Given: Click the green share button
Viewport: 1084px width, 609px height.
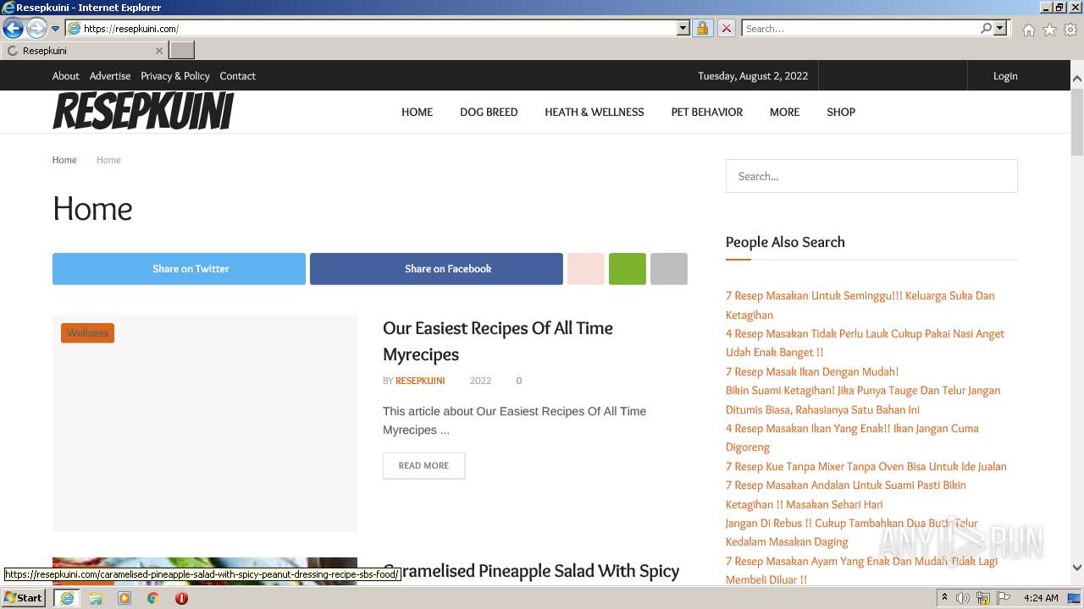Looking at the screenshot, I should coord(628,269).
